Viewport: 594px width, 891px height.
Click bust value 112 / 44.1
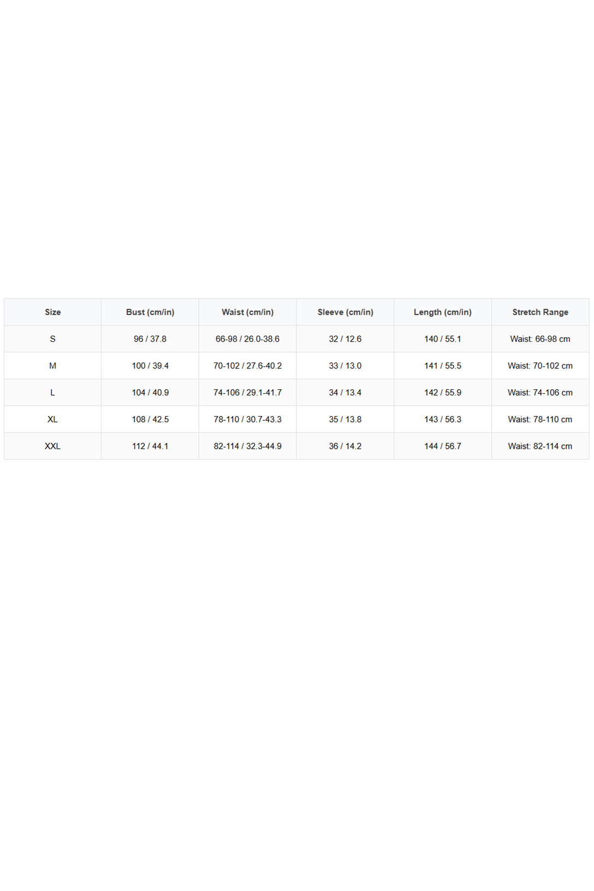tap(150, 446)
